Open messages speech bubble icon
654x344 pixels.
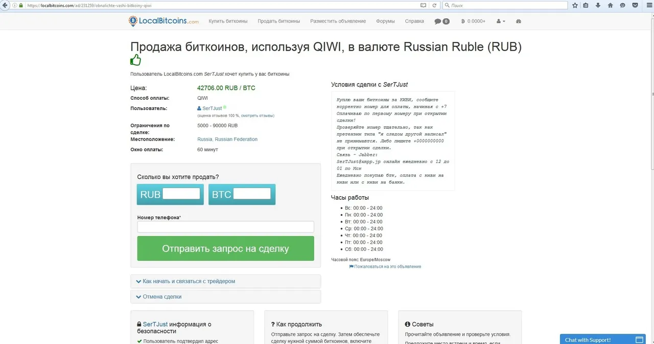point(441,21)
